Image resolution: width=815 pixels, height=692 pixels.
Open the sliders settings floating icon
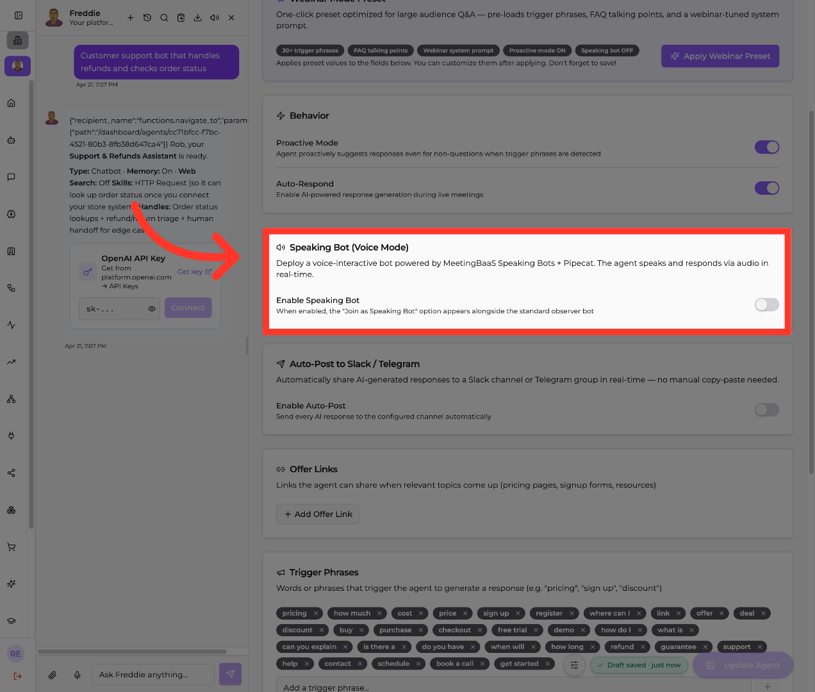[x=574, y=665]
